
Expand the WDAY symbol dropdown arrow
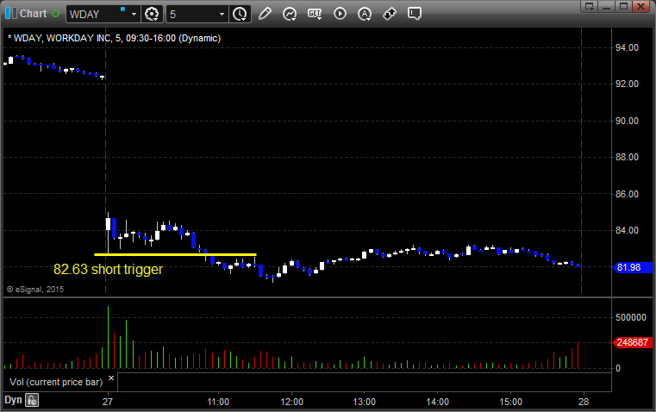[x=134, y=14]
